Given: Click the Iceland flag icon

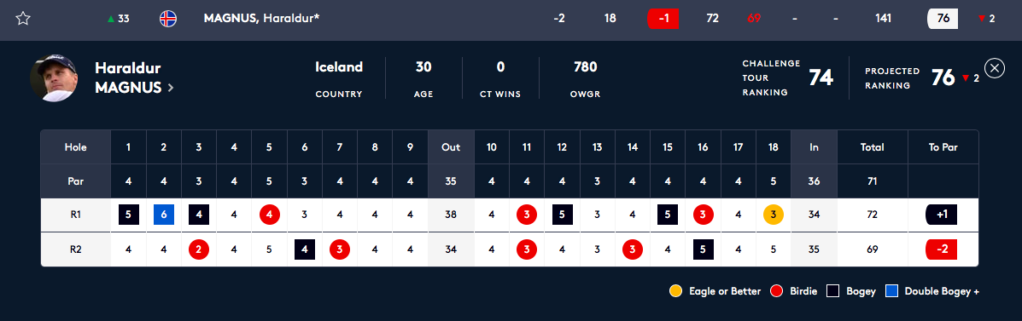Looking at the screenshot, I should coord(168,18).
